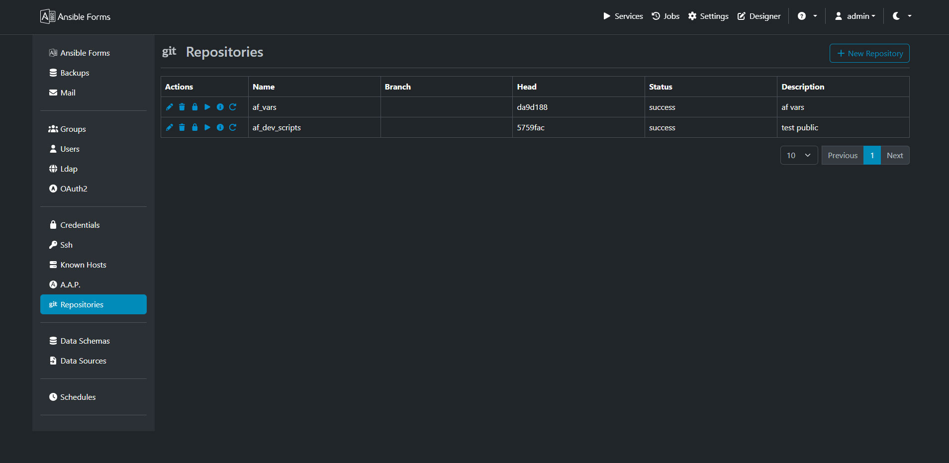The height and width of the screenshot is (463, 949).
Task: Click the New Repository button
Action: pos(869,53)
